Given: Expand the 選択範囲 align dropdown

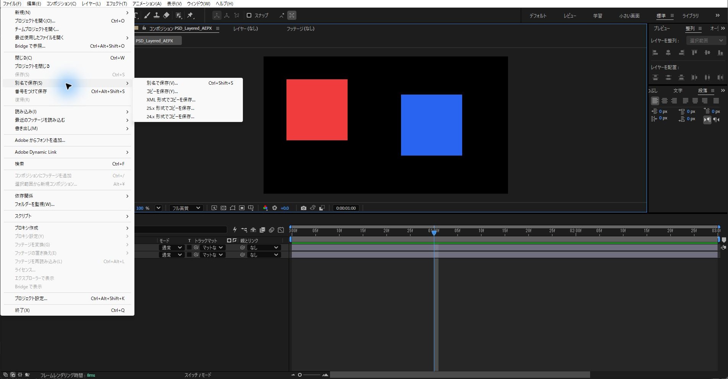Looking at the screenshot, I should pyautogui.click(x=706, y=40).
